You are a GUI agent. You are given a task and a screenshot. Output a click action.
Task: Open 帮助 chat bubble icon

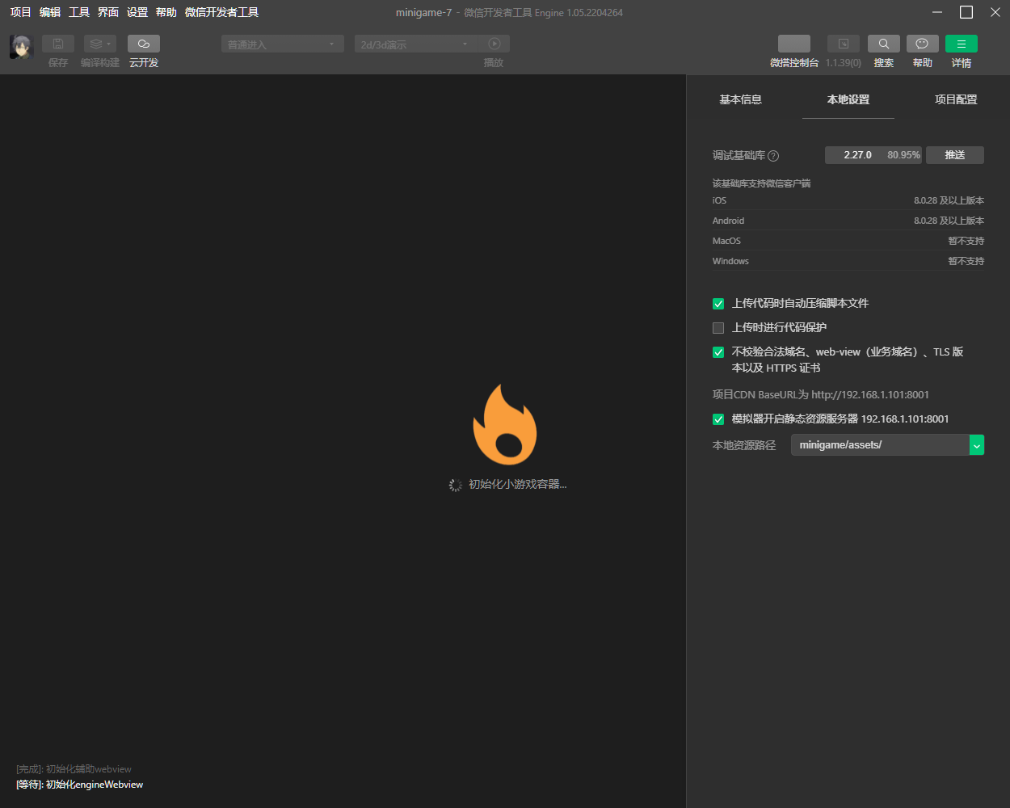(923, 44)
